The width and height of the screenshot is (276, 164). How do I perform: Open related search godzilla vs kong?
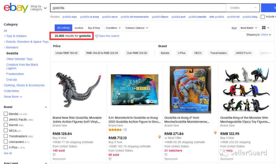click(x=89, y=17)
